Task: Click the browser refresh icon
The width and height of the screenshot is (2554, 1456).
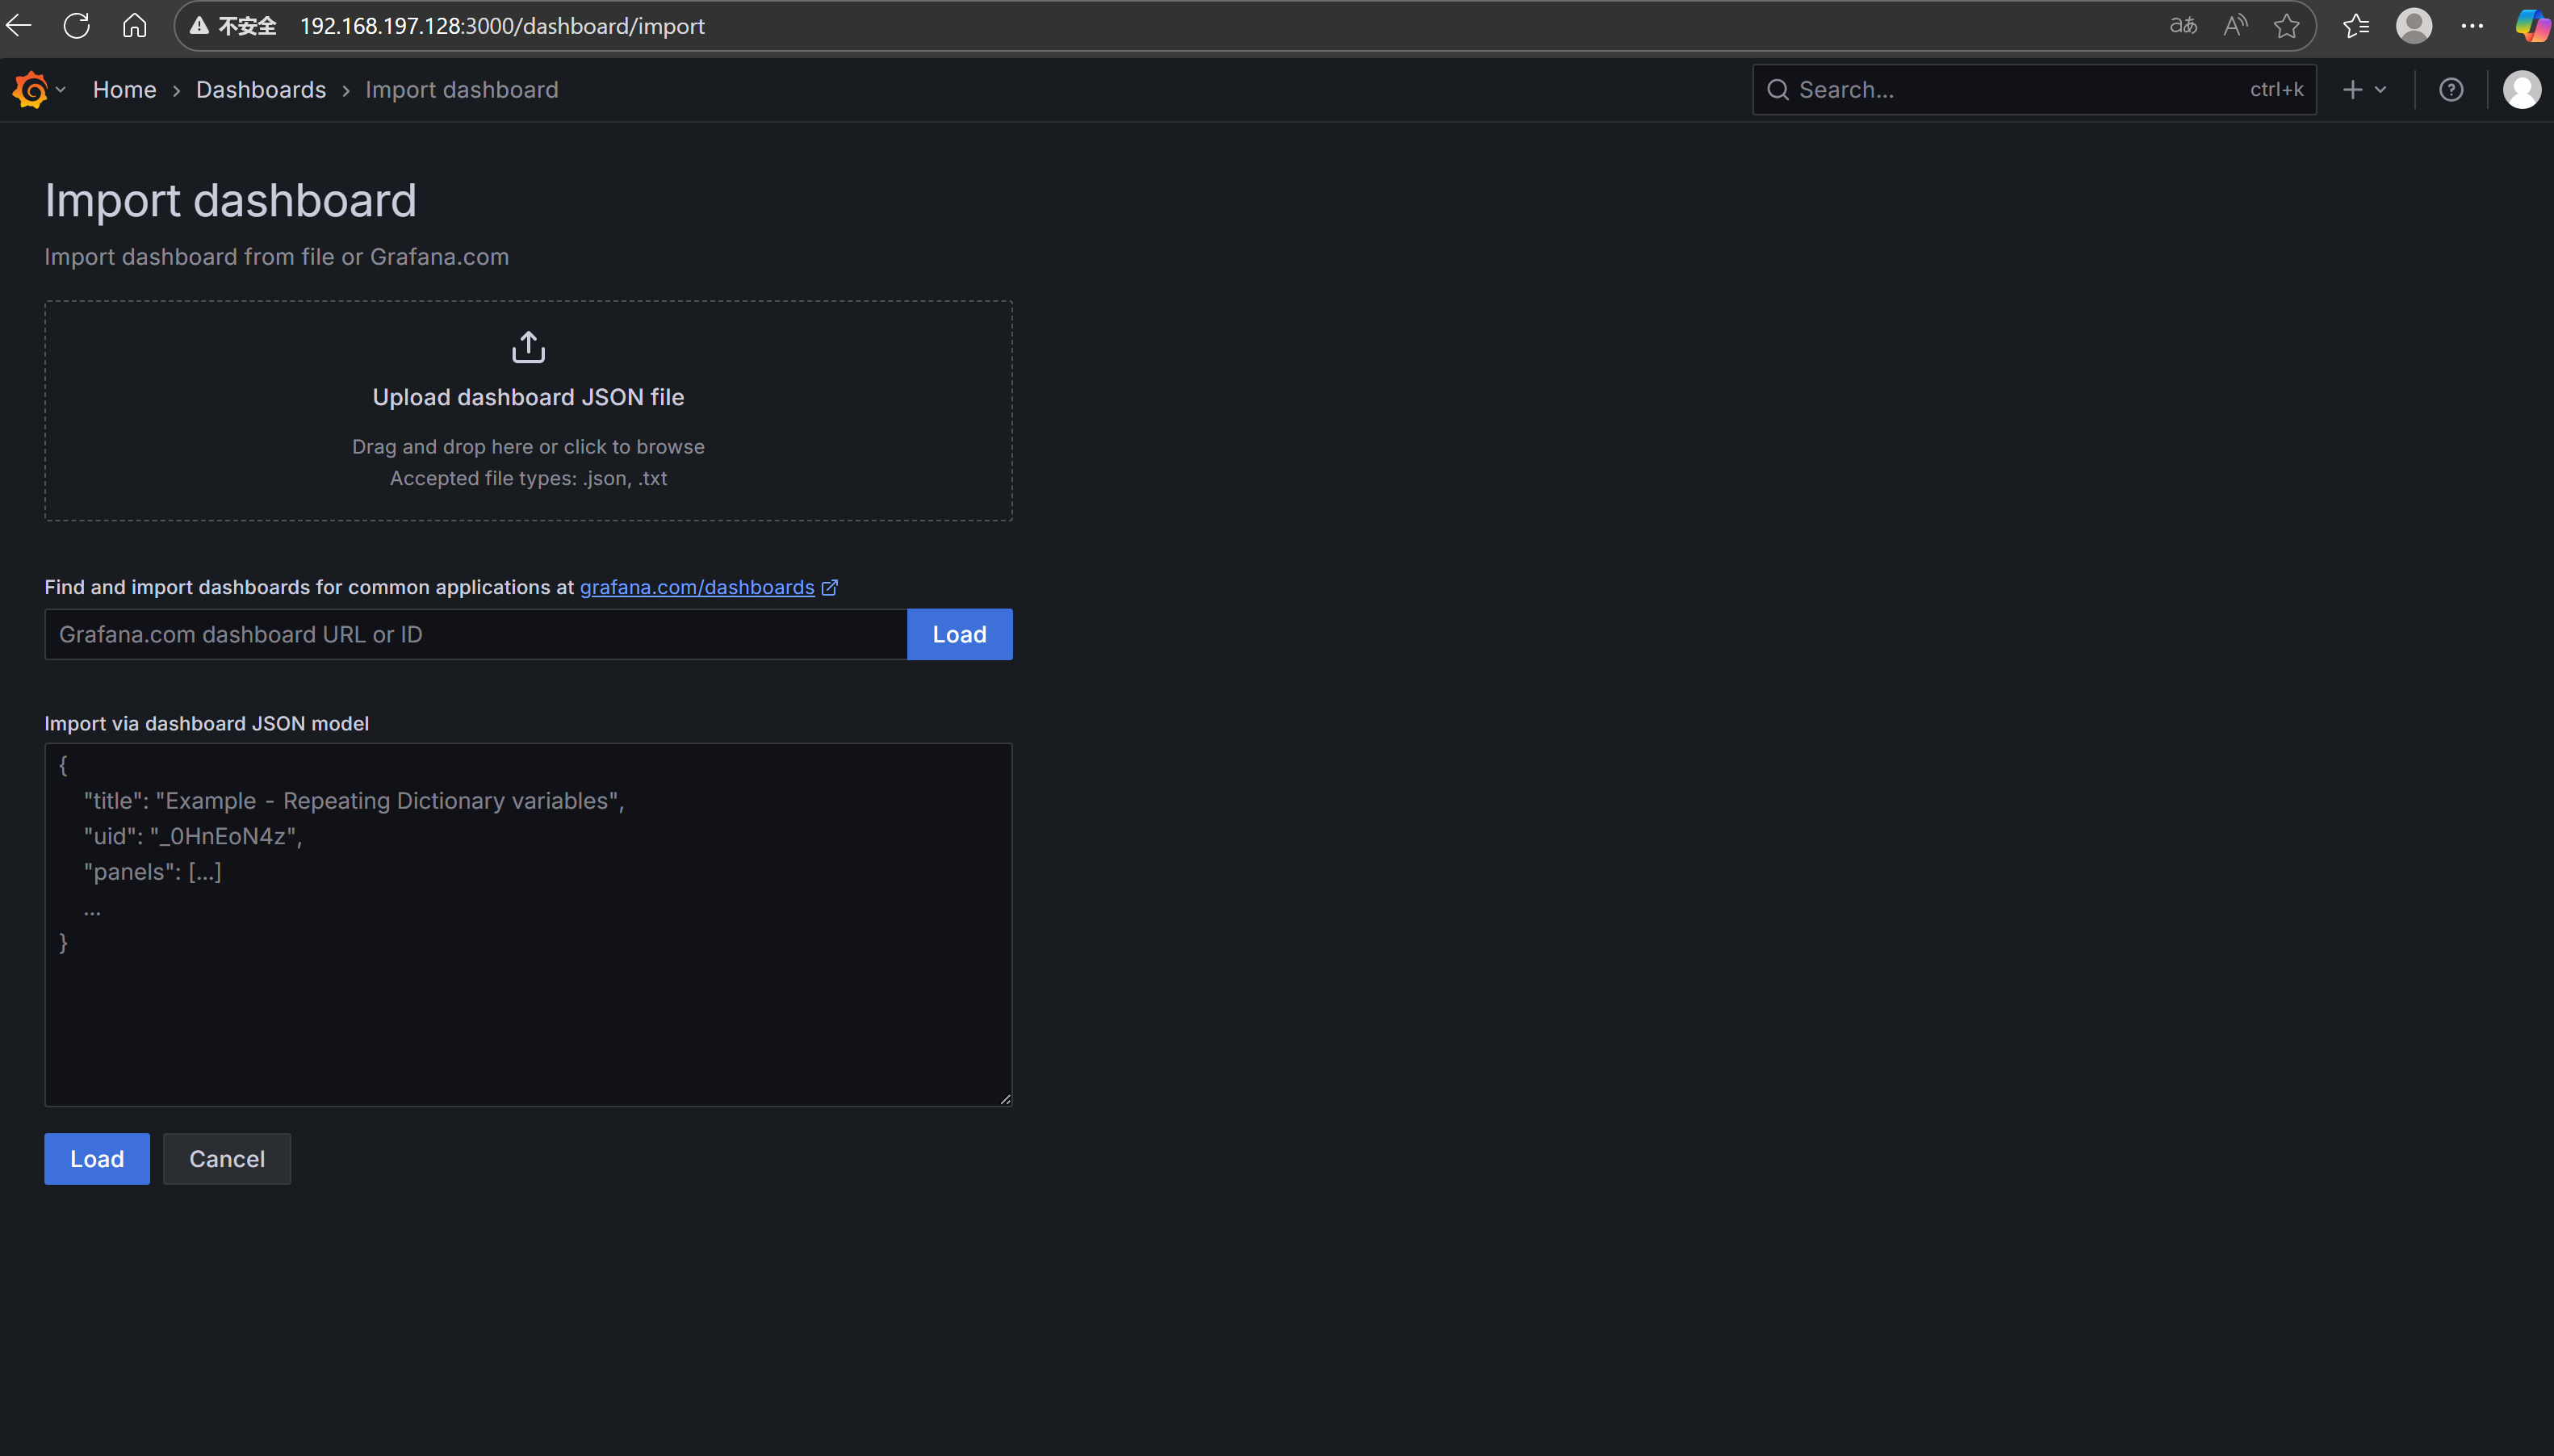Action: [x=77, y=26]
